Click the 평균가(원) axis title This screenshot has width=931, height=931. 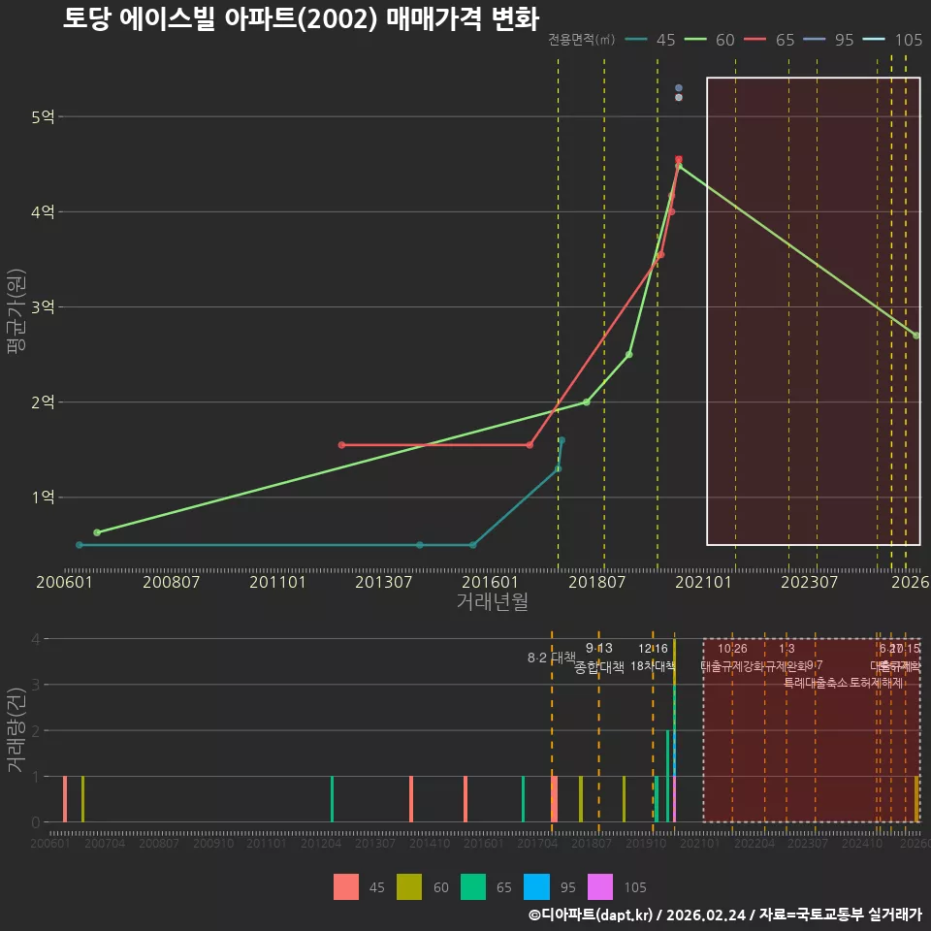[16, 311]
